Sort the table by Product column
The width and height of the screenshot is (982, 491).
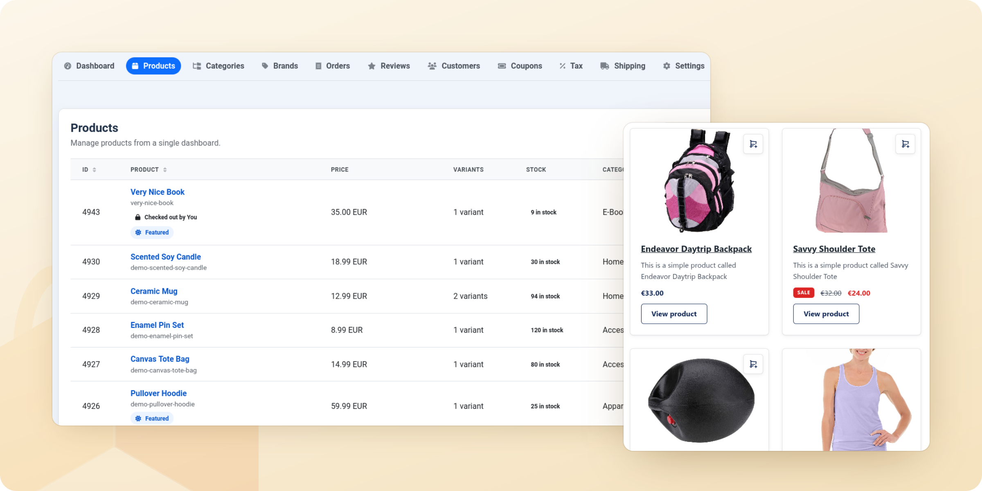(149, 169)
